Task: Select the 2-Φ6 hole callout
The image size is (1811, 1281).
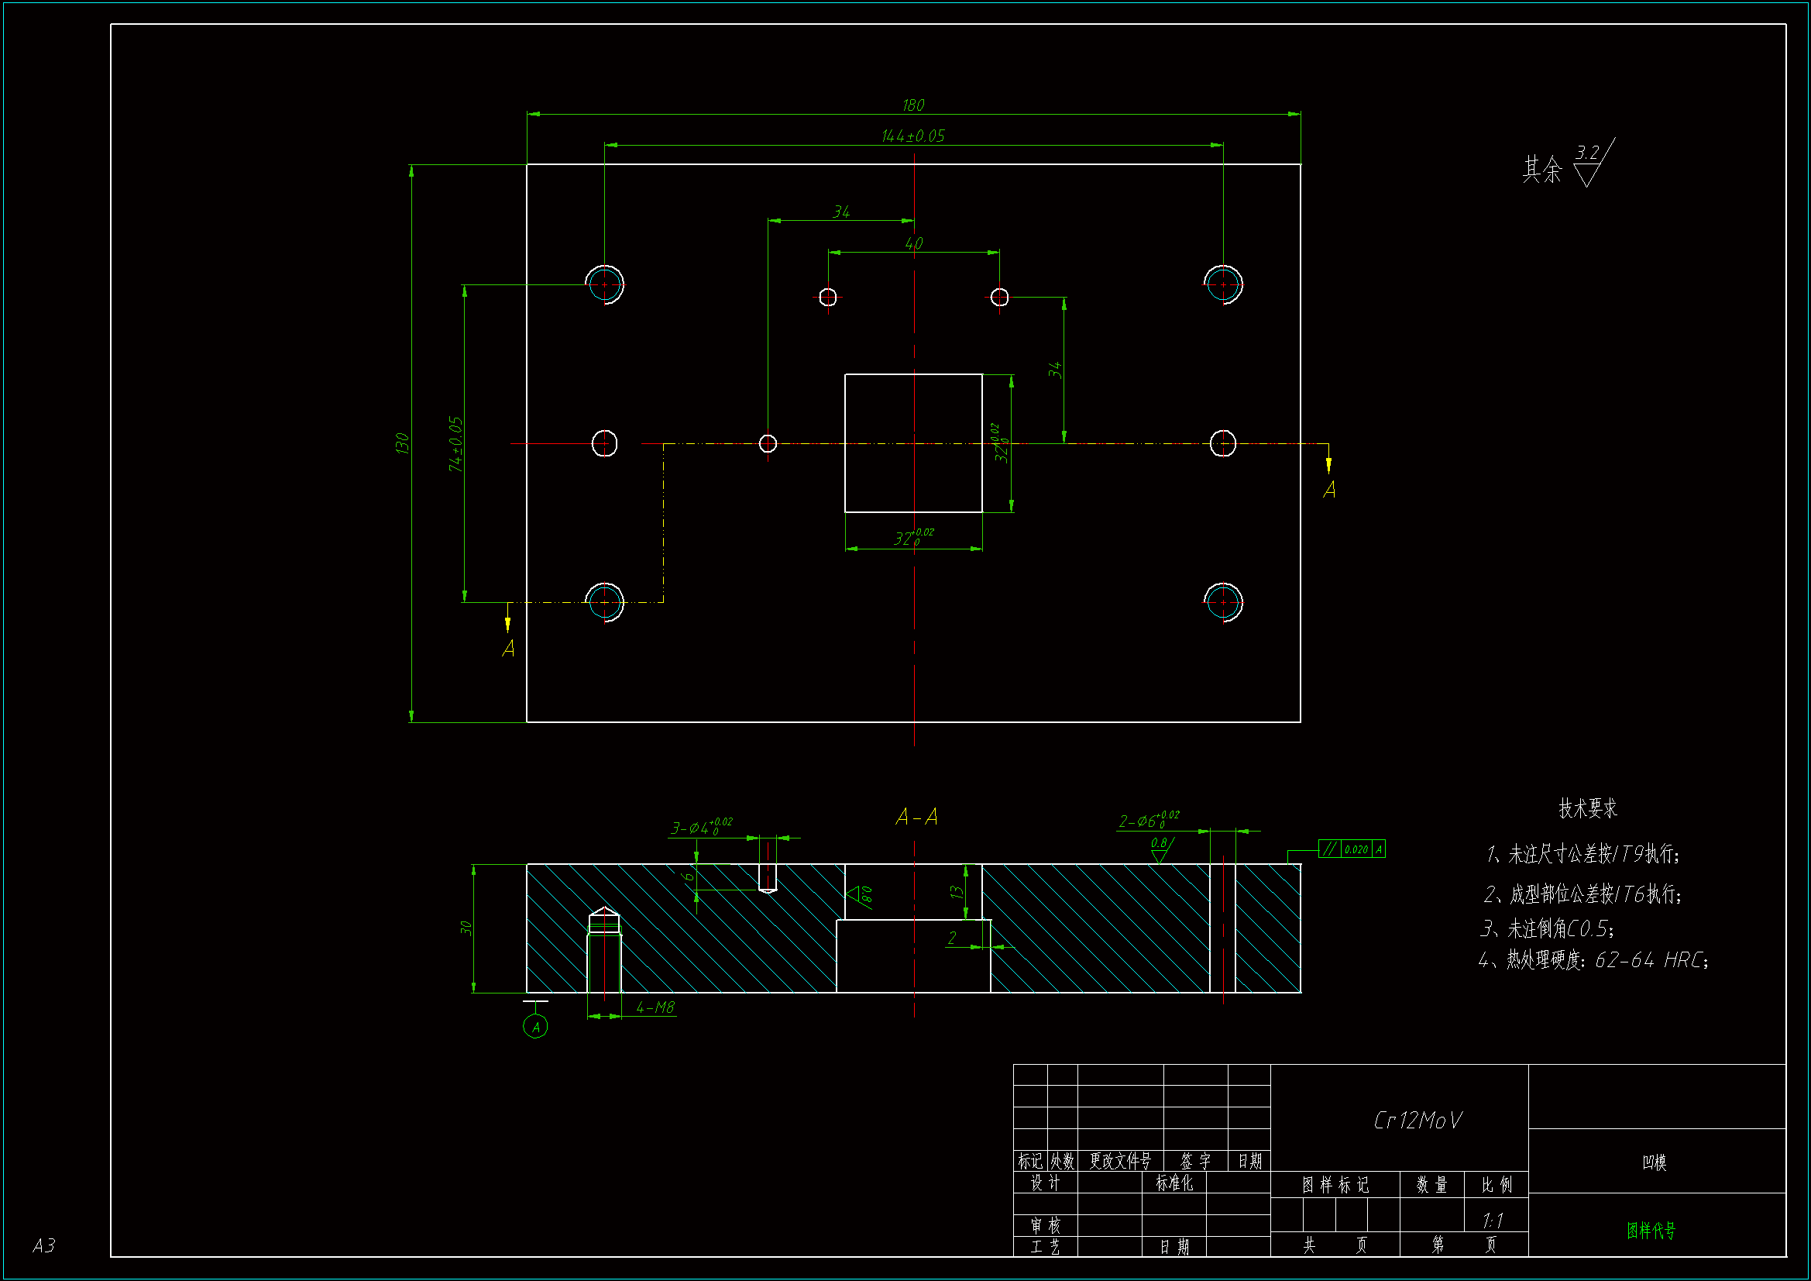Action: click(x=1148, y=821)
